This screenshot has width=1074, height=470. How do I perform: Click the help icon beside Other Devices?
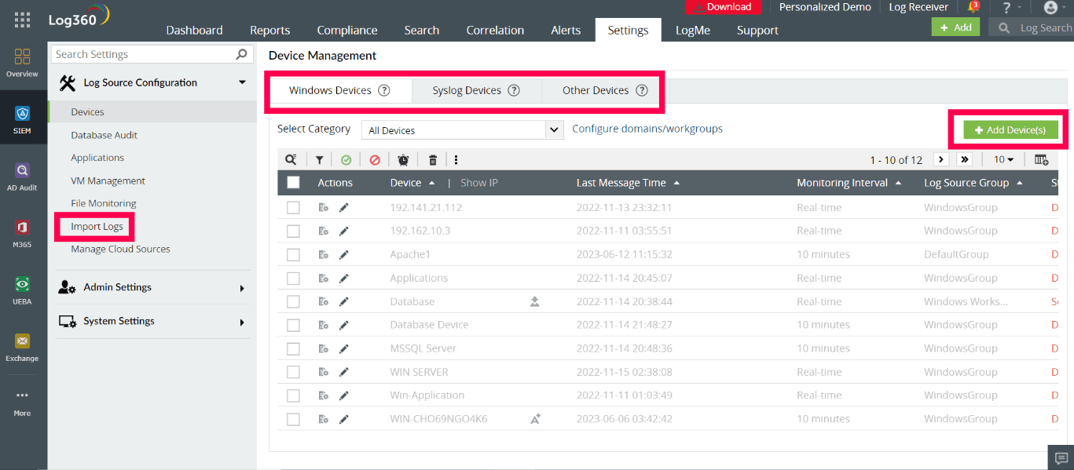click(642, 90)
